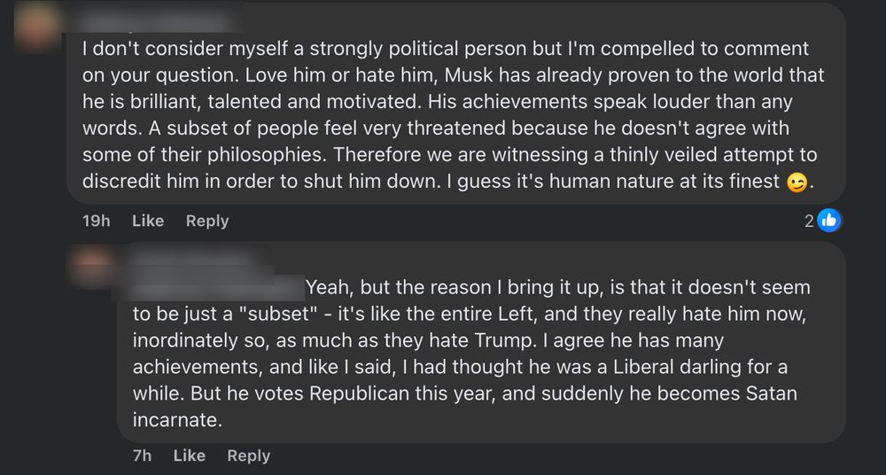Open the 7h timestamp link
Screen dimensions: 886x475
tap(141, 456)
